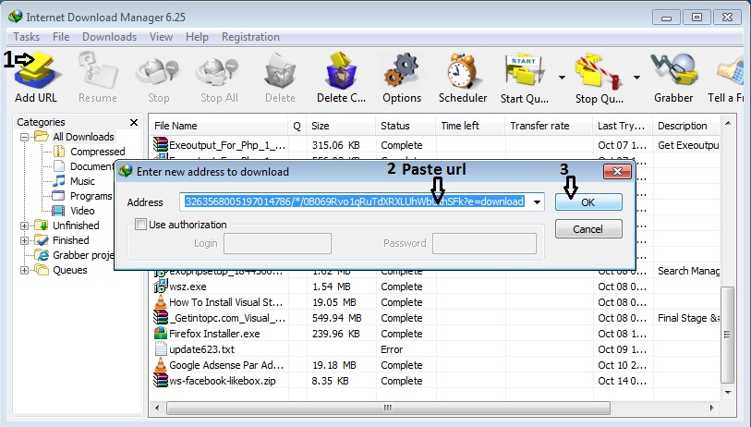Viewport: 751px width, 427px height.
Task: Click the scroll down arrow of list
Action: coord(728,393)
